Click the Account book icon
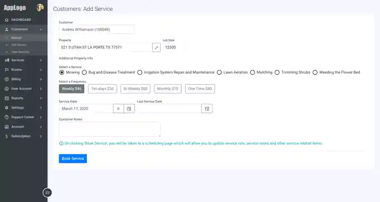This screenshot has width=380, height=202. [x=7, y=127]
